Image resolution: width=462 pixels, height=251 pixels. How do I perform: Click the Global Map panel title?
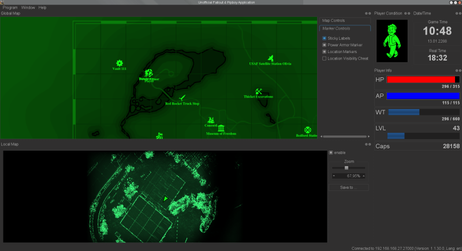(10, 13)
